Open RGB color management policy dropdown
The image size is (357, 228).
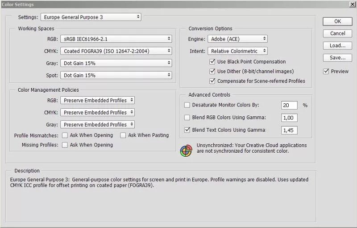coord(97,100)
